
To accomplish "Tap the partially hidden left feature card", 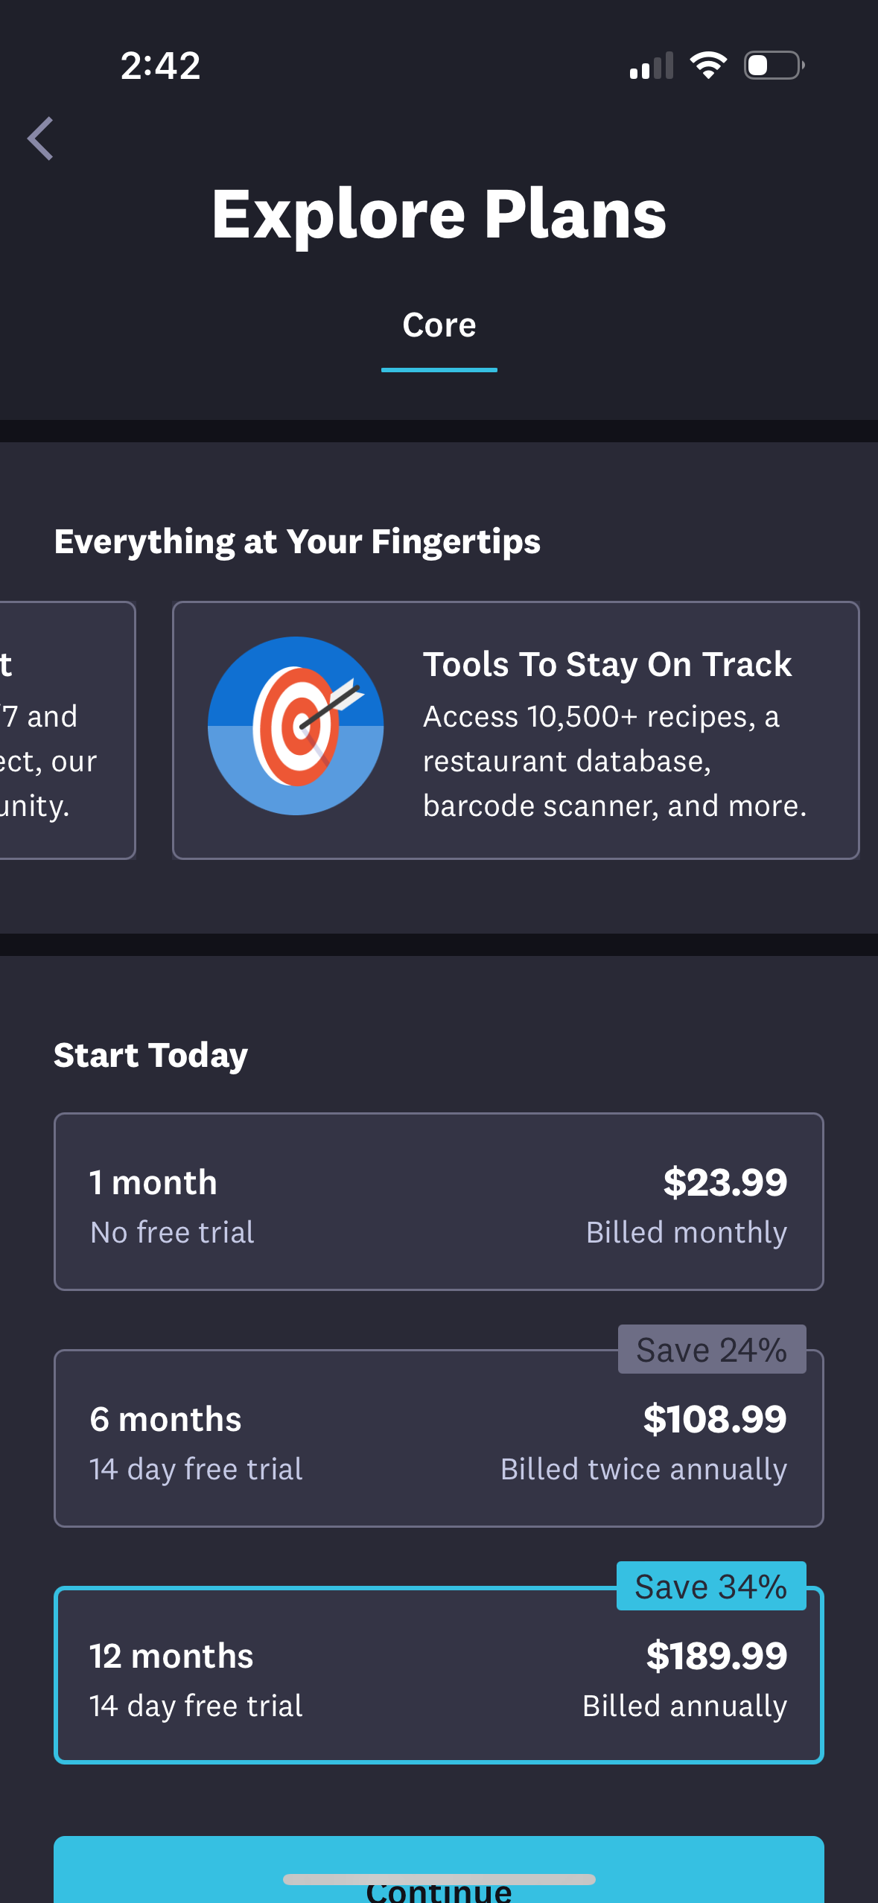I will pyautogui.click(x=66, y=730).
